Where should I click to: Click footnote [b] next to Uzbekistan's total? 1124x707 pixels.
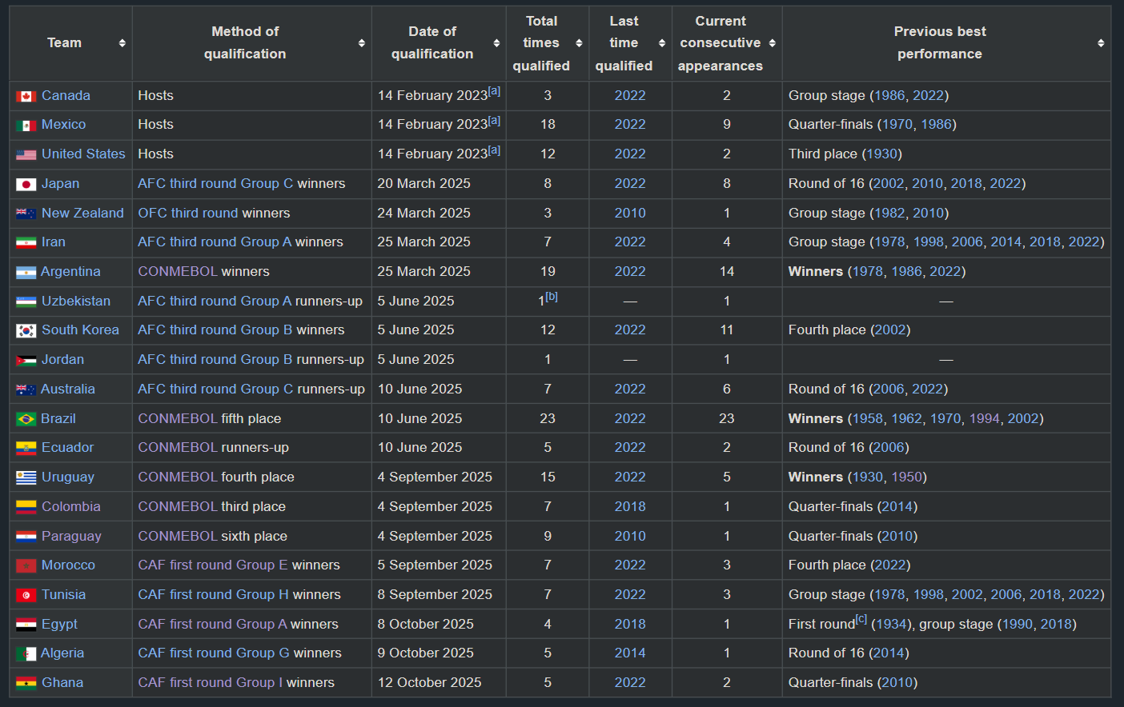tap(552, 297)
